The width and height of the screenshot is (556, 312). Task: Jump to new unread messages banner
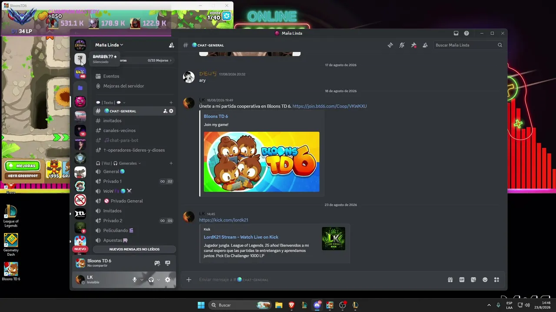pyautogui.click(x=134, y=249)
